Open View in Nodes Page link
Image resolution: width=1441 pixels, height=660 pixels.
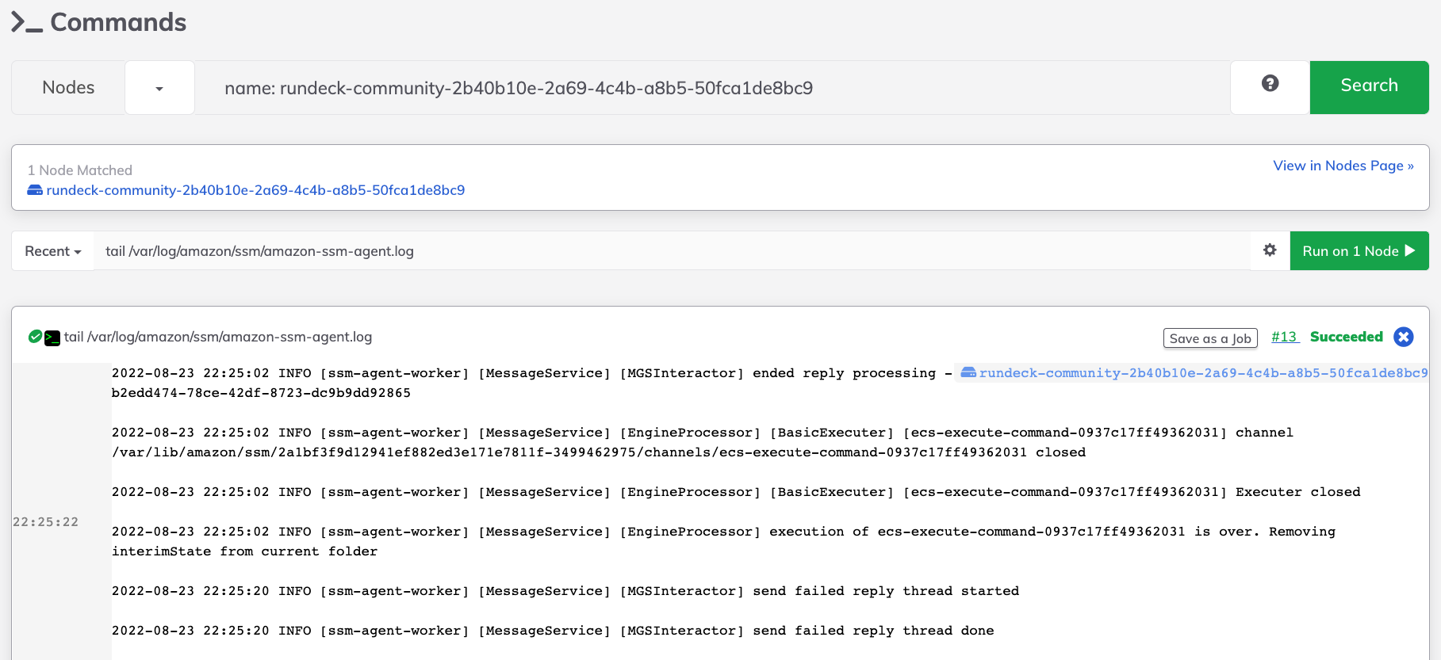pyautogui.click(x=1343, y=166)
